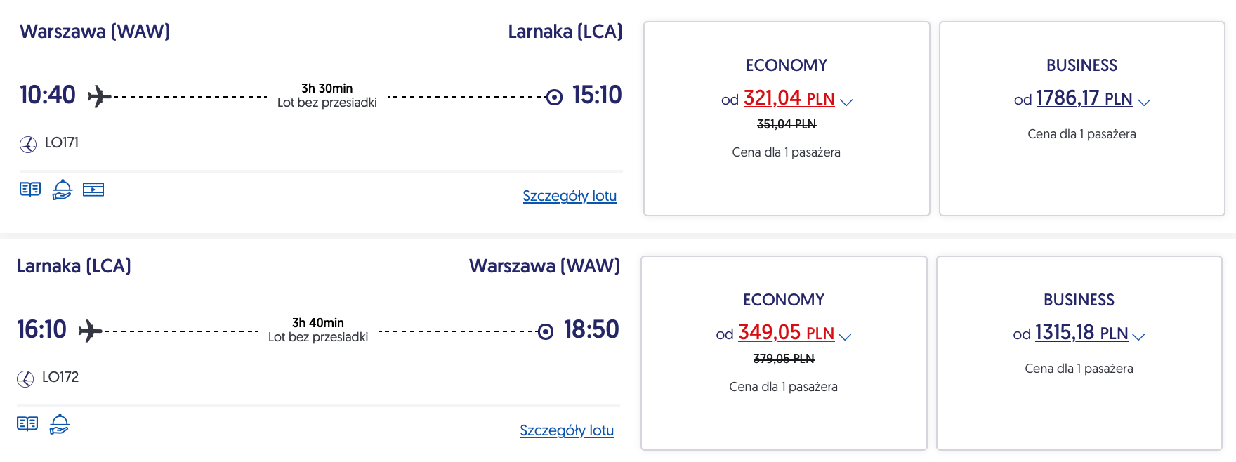This screenshot has width=1236, height=462.
Task: Expand the Economy 321,04 PLN fare chevron
Action: pyautogui.click(x=846, y=103)
